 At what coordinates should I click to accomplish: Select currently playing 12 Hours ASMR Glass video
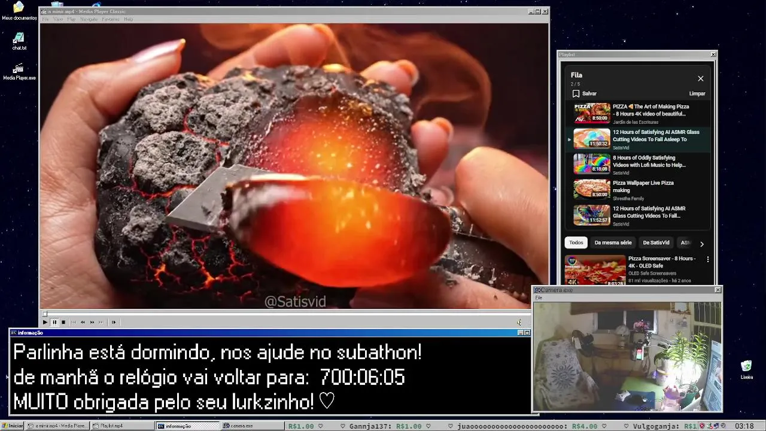click(638, 139)
